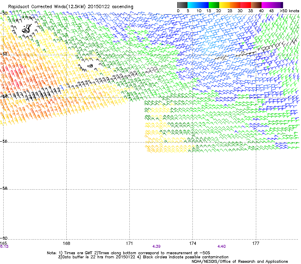The height and width of the screenshot is (264, 301).
Task: Click the purple '4:40' time label
Action: click(221, 247)
